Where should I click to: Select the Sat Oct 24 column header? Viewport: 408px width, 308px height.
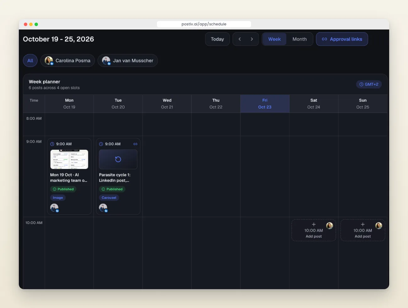pyautogui.click(x=314, y=104)
